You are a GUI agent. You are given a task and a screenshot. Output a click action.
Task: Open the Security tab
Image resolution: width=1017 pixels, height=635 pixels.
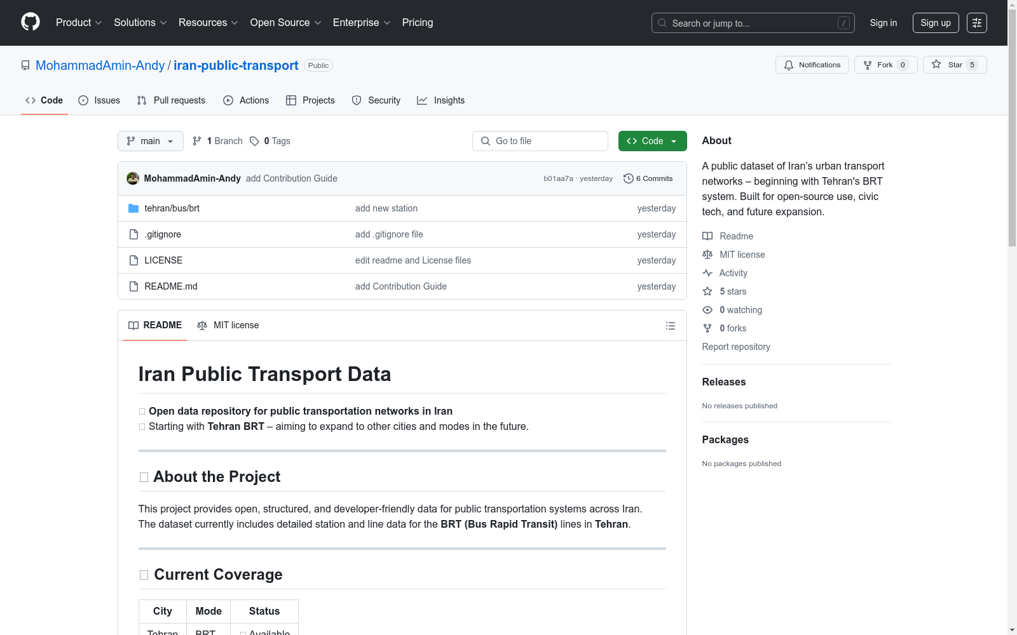pos(376,100)
